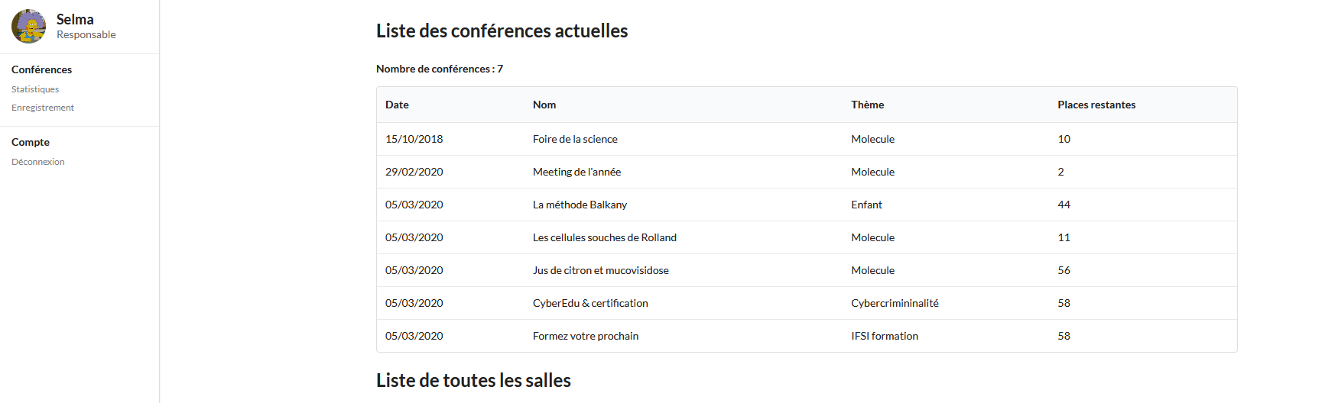Click the Thème column header
The image size is (1325, 403).
click(868, 105)
